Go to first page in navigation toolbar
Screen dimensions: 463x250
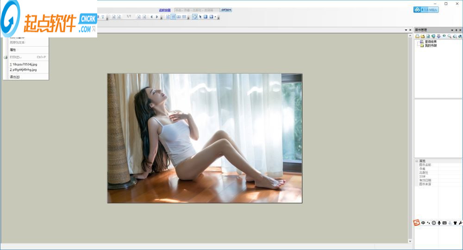point(114,17)
